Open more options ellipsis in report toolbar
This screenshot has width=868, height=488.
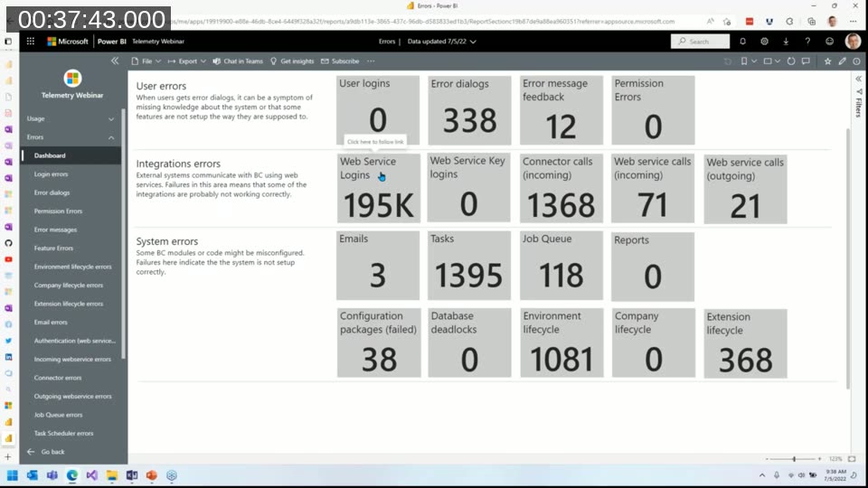click(371, 61)
